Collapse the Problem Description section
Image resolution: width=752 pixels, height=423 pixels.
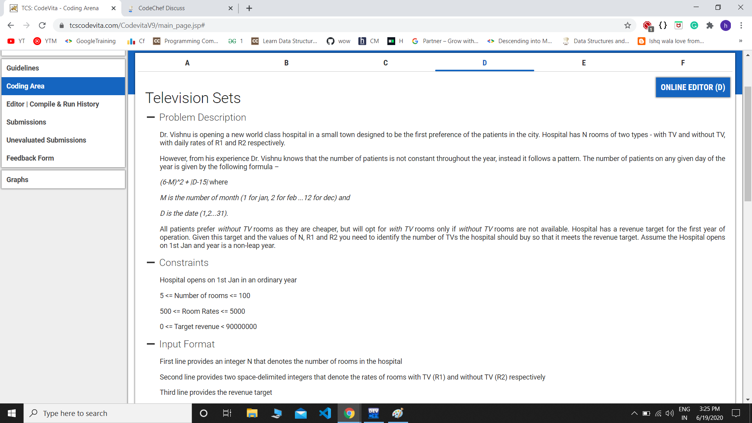[151, 117]
